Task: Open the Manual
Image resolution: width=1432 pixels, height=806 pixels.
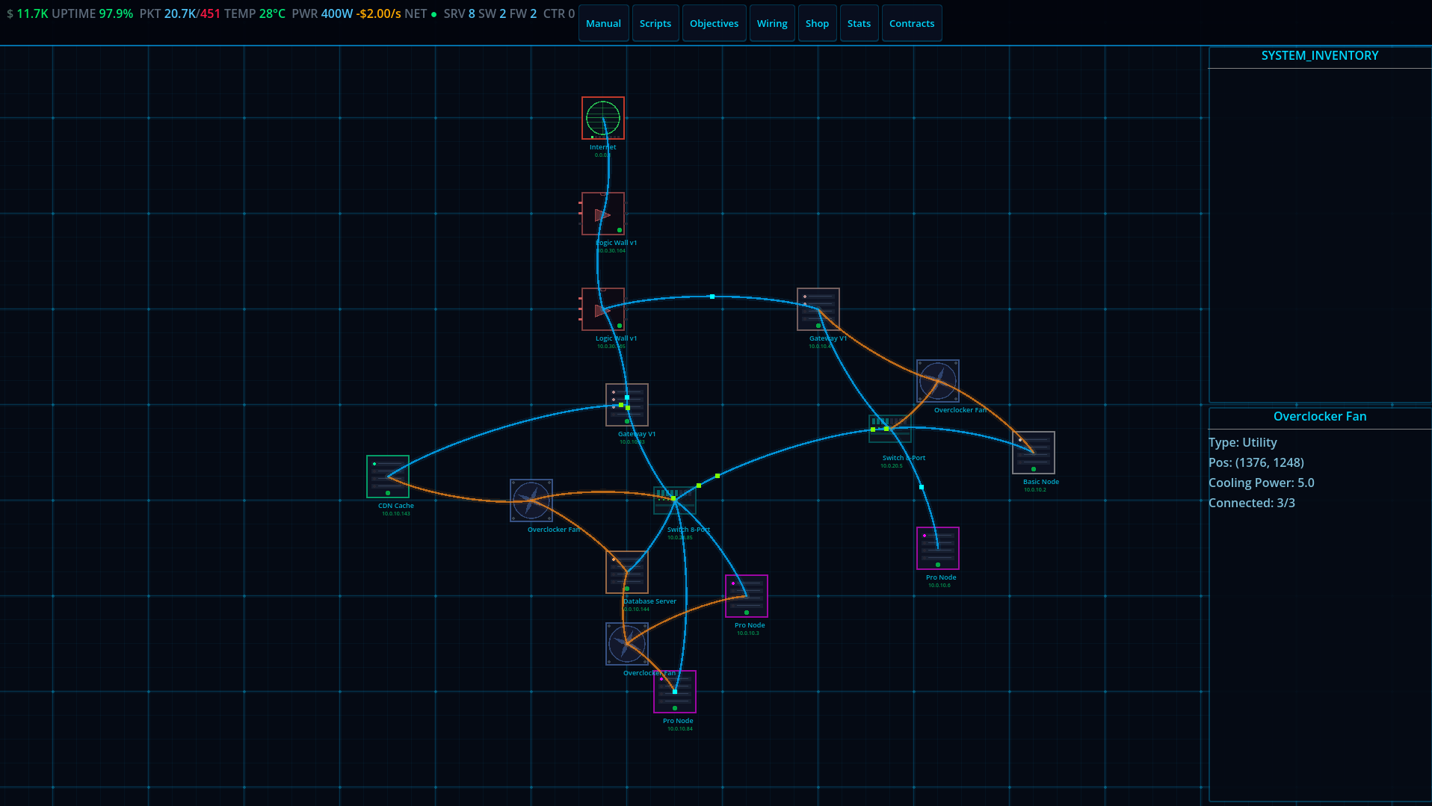Action: (603, 23)
